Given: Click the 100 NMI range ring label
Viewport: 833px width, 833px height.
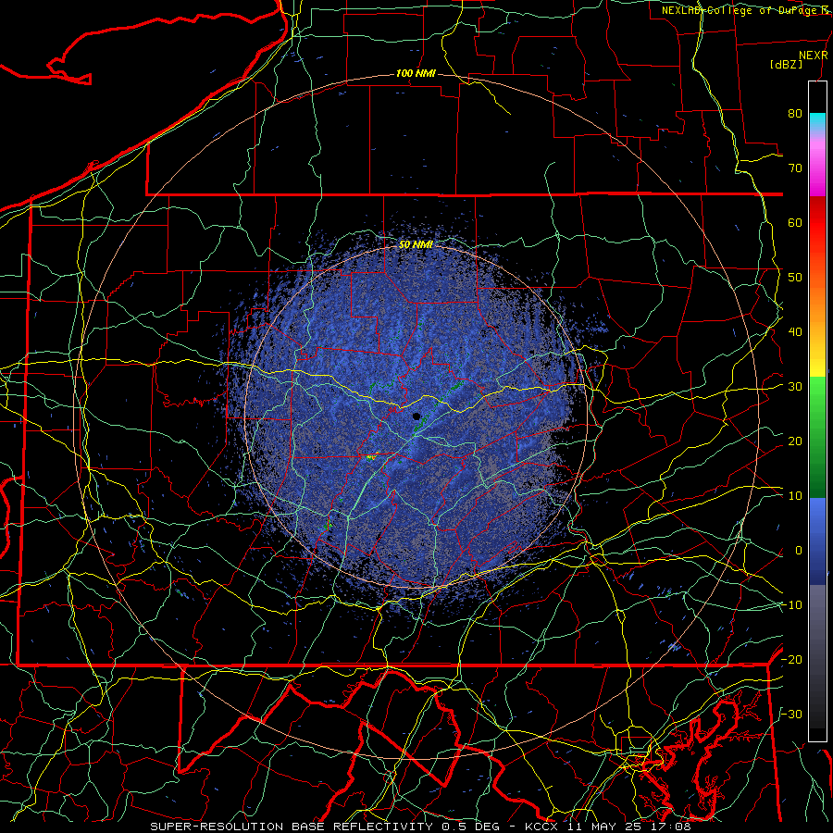Looking at the screenshot, I should (416, 73).
